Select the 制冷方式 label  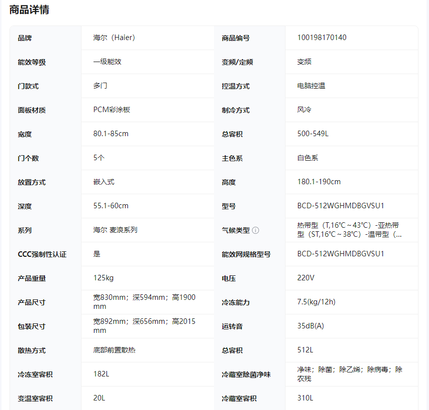tap(235, 110)
